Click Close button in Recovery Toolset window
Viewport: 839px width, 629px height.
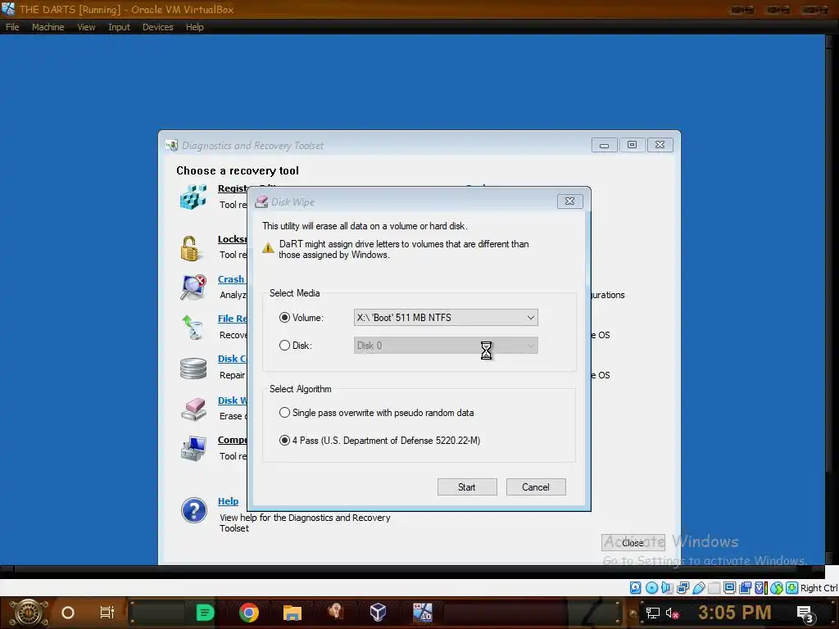pyautogui.click(x=633, y=543)
